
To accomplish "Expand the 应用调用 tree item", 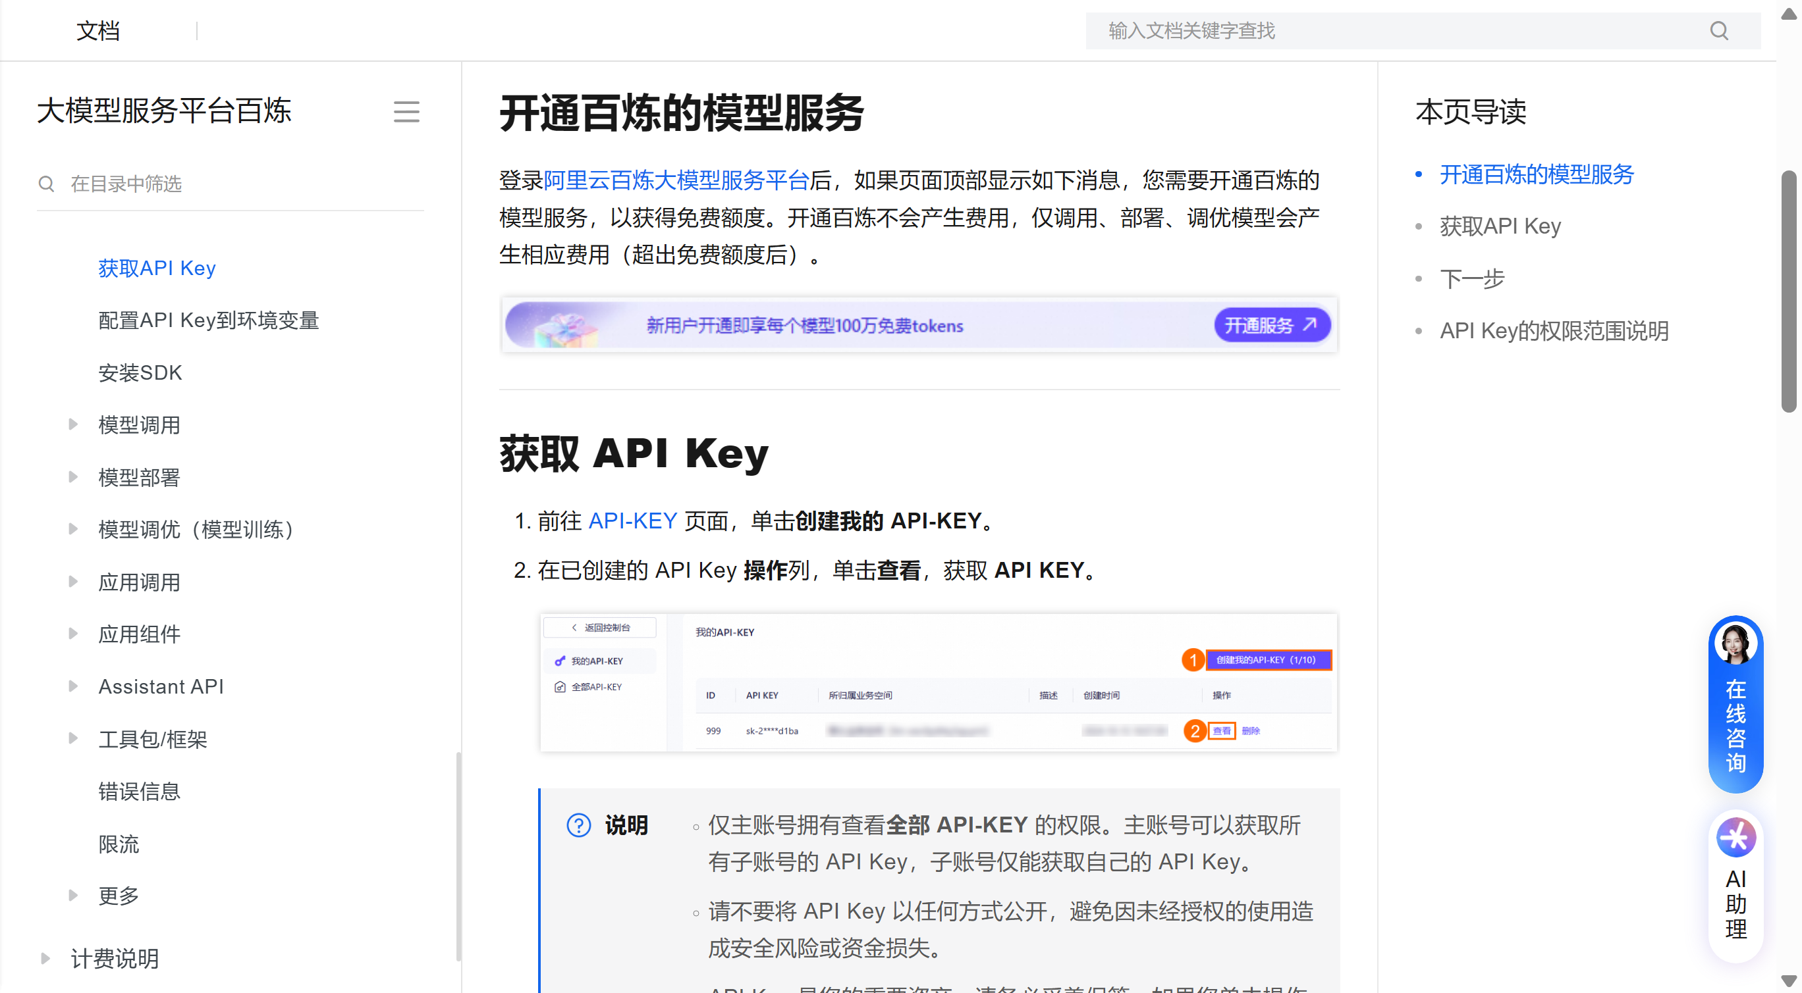I will (72, 582).
